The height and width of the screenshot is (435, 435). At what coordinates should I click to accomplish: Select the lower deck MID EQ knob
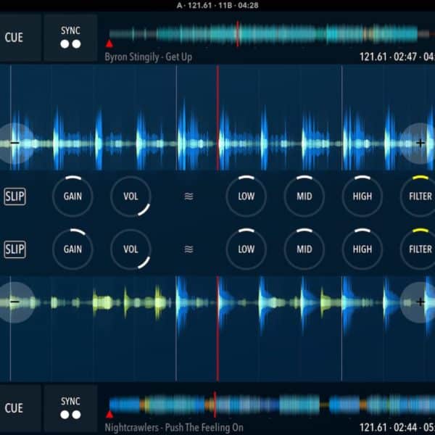click(304, 249)
